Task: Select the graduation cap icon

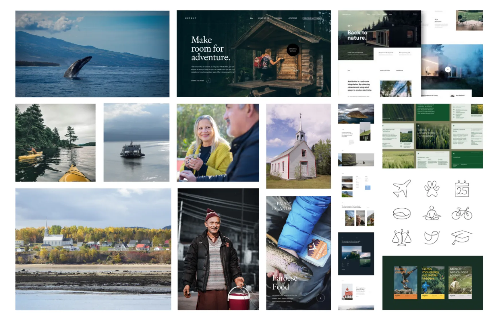Action: (x=462, y=237)
